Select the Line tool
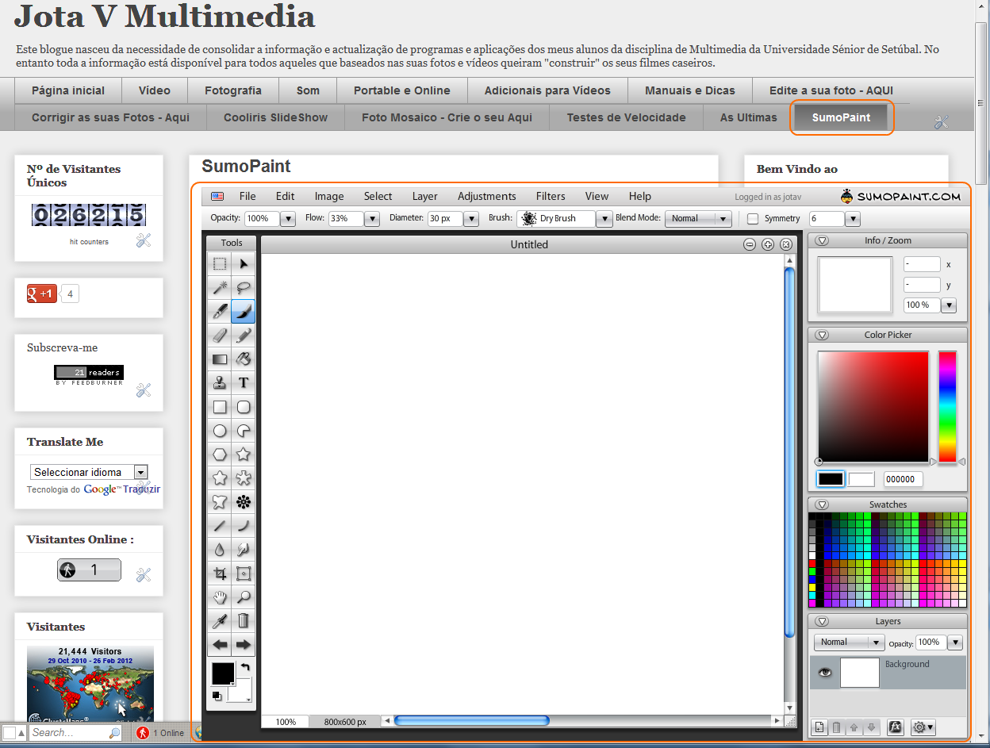The width and height of the screenshot is (990, 748). pos(220,526)
